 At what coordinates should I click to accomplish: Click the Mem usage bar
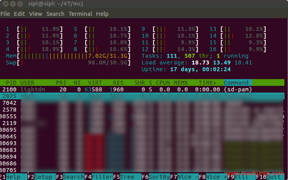coord(68,56)
